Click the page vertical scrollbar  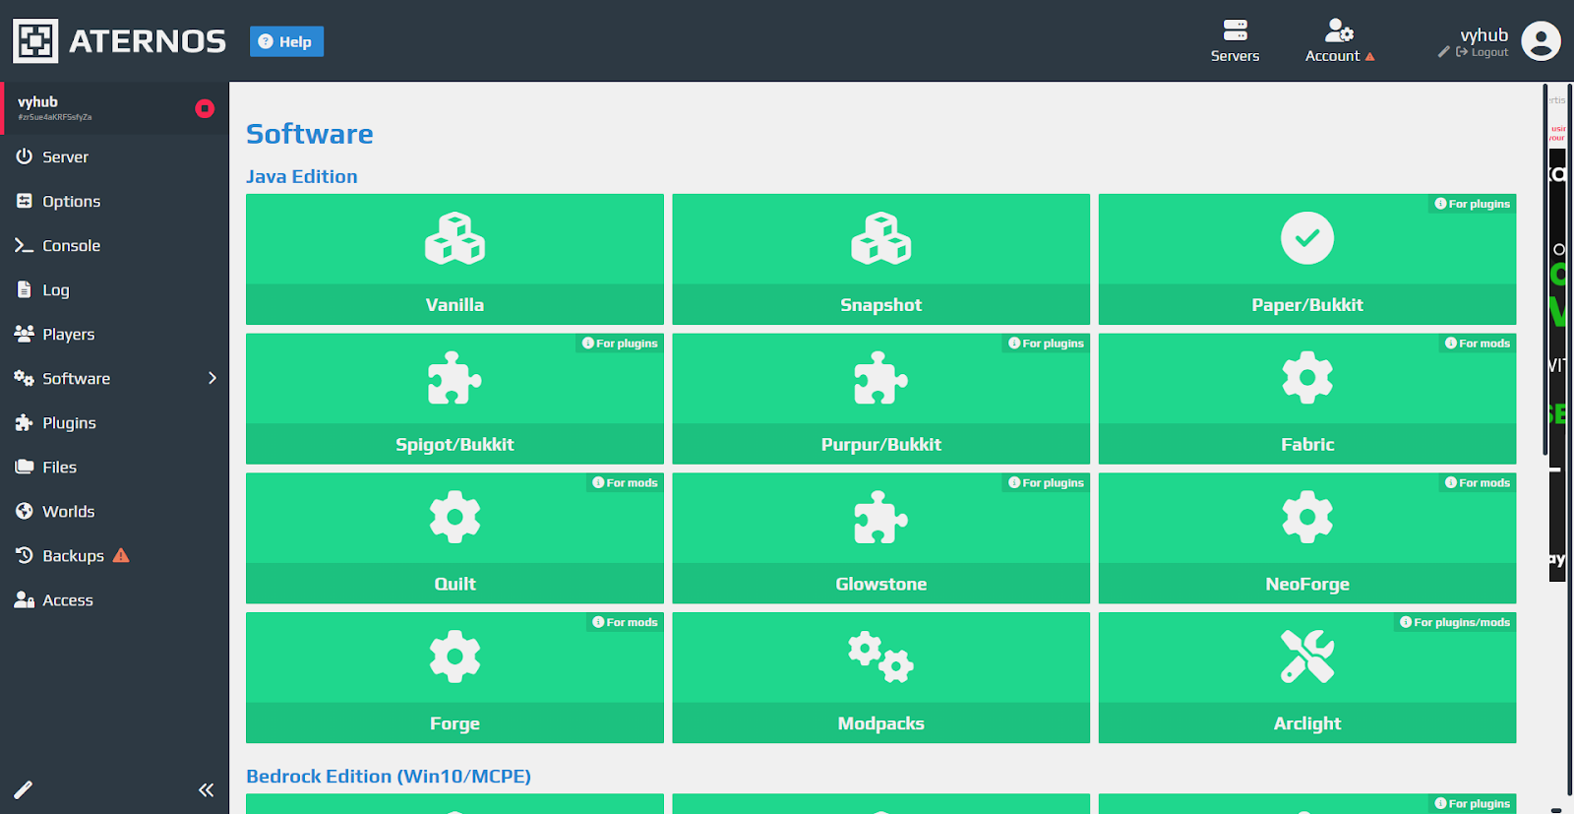[x=1545, y=270]
